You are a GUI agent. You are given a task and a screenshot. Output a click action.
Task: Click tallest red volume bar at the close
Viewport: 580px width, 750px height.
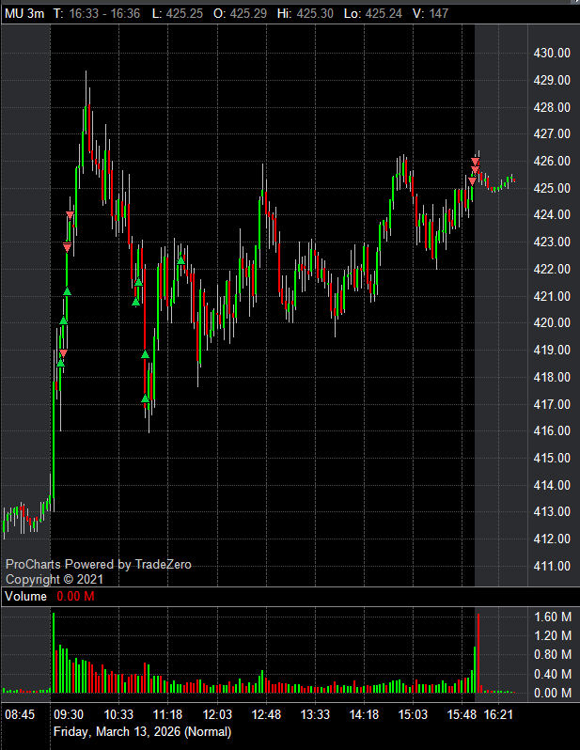tap(478, 653)
